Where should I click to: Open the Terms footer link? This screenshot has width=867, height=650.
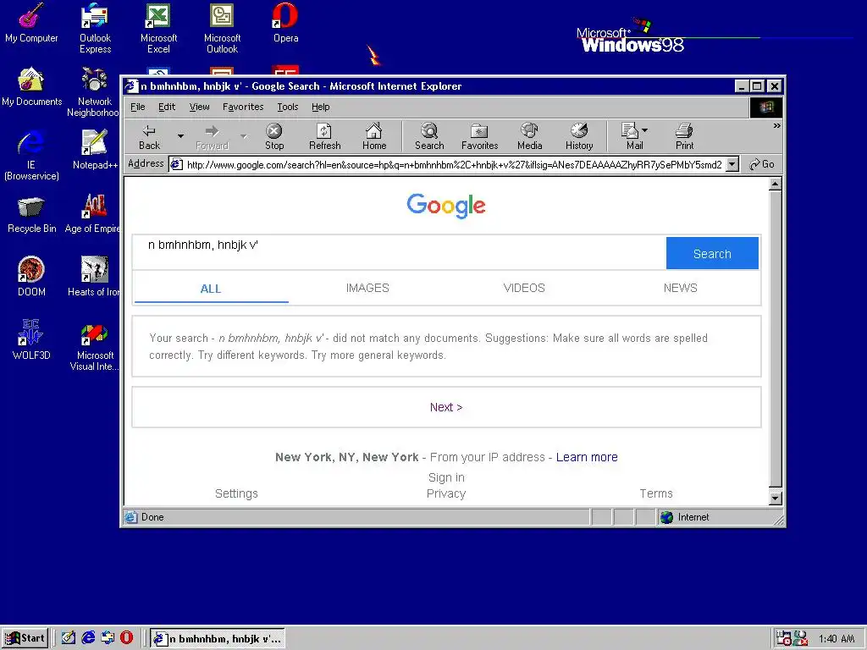pos(656,493)
